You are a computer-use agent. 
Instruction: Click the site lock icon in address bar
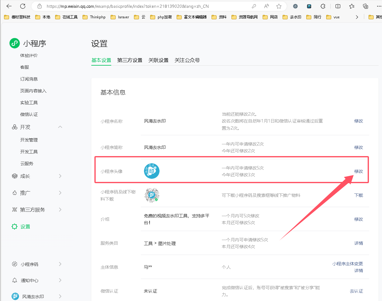(x=39, y=6)
